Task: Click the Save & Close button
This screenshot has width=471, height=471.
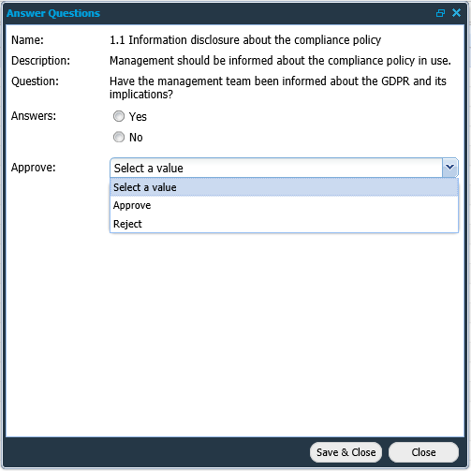Action: tap(346, 452)
